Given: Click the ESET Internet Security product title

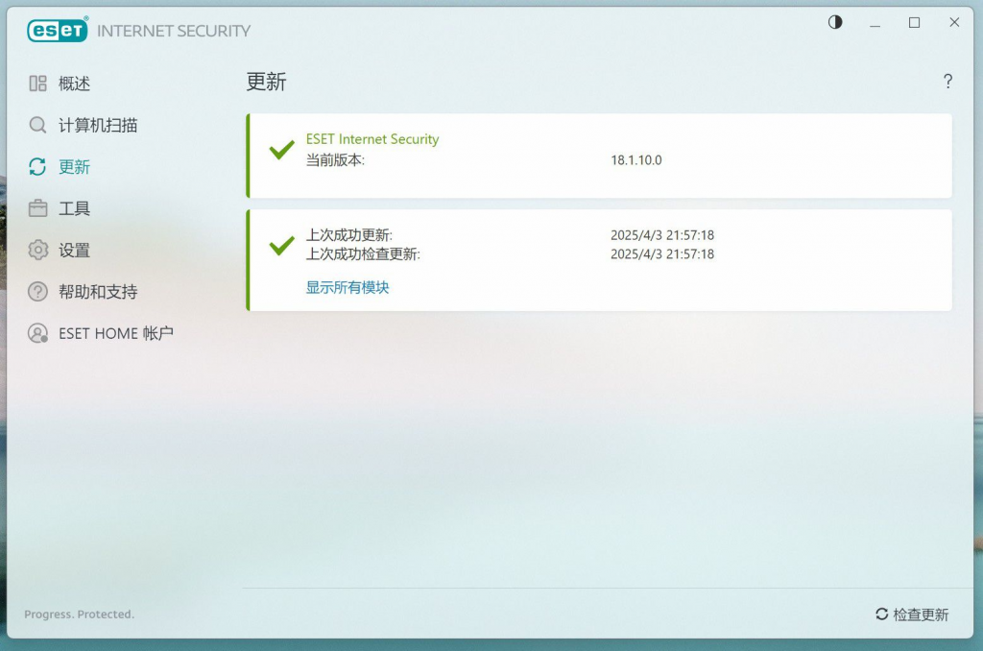Looking at the screenshot, I should point(372,139).
